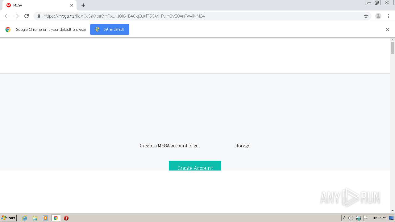Dismiss the default browser notification bar
Screen dimensions: 395x222
pyautogui.click(x=387, y=30)
